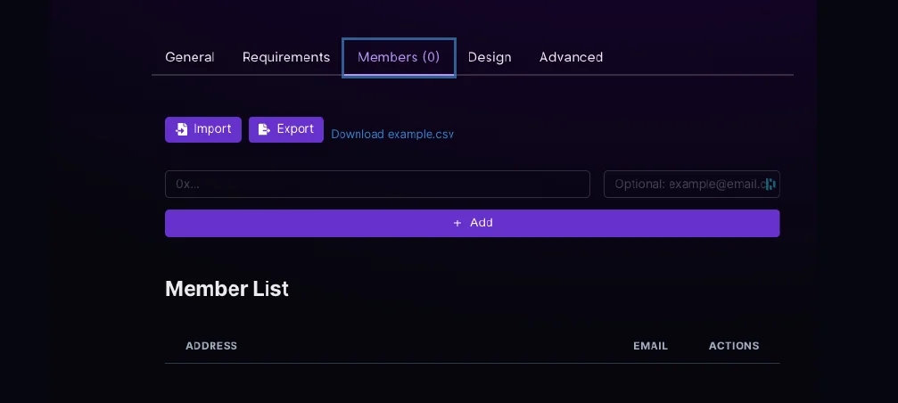
Task: Go to the Design tab
Action: tap(490, 57)
